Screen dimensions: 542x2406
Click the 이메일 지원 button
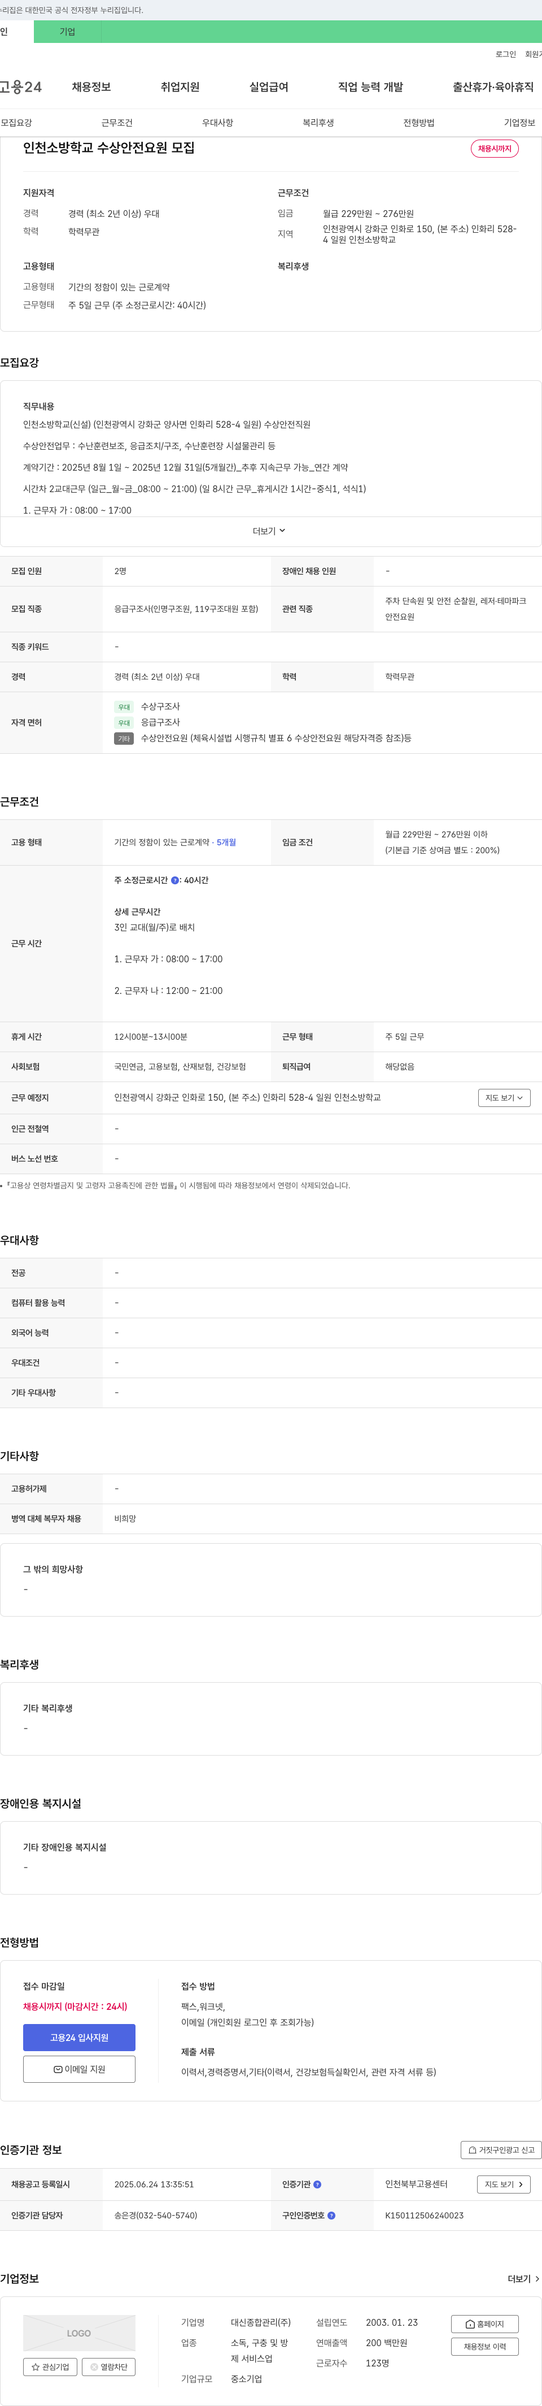pyautogui.click(x=79, y=2069)
